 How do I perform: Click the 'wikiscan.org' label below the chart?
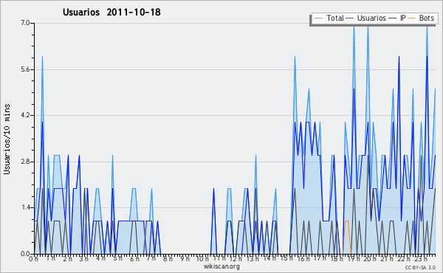pyautogui.click(x=221, y=266)
